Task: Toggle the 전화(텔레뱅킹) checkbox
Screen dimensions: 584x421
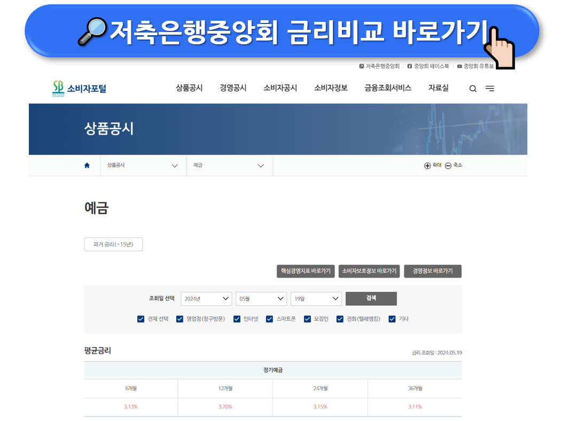Action: tap(340, 319)
